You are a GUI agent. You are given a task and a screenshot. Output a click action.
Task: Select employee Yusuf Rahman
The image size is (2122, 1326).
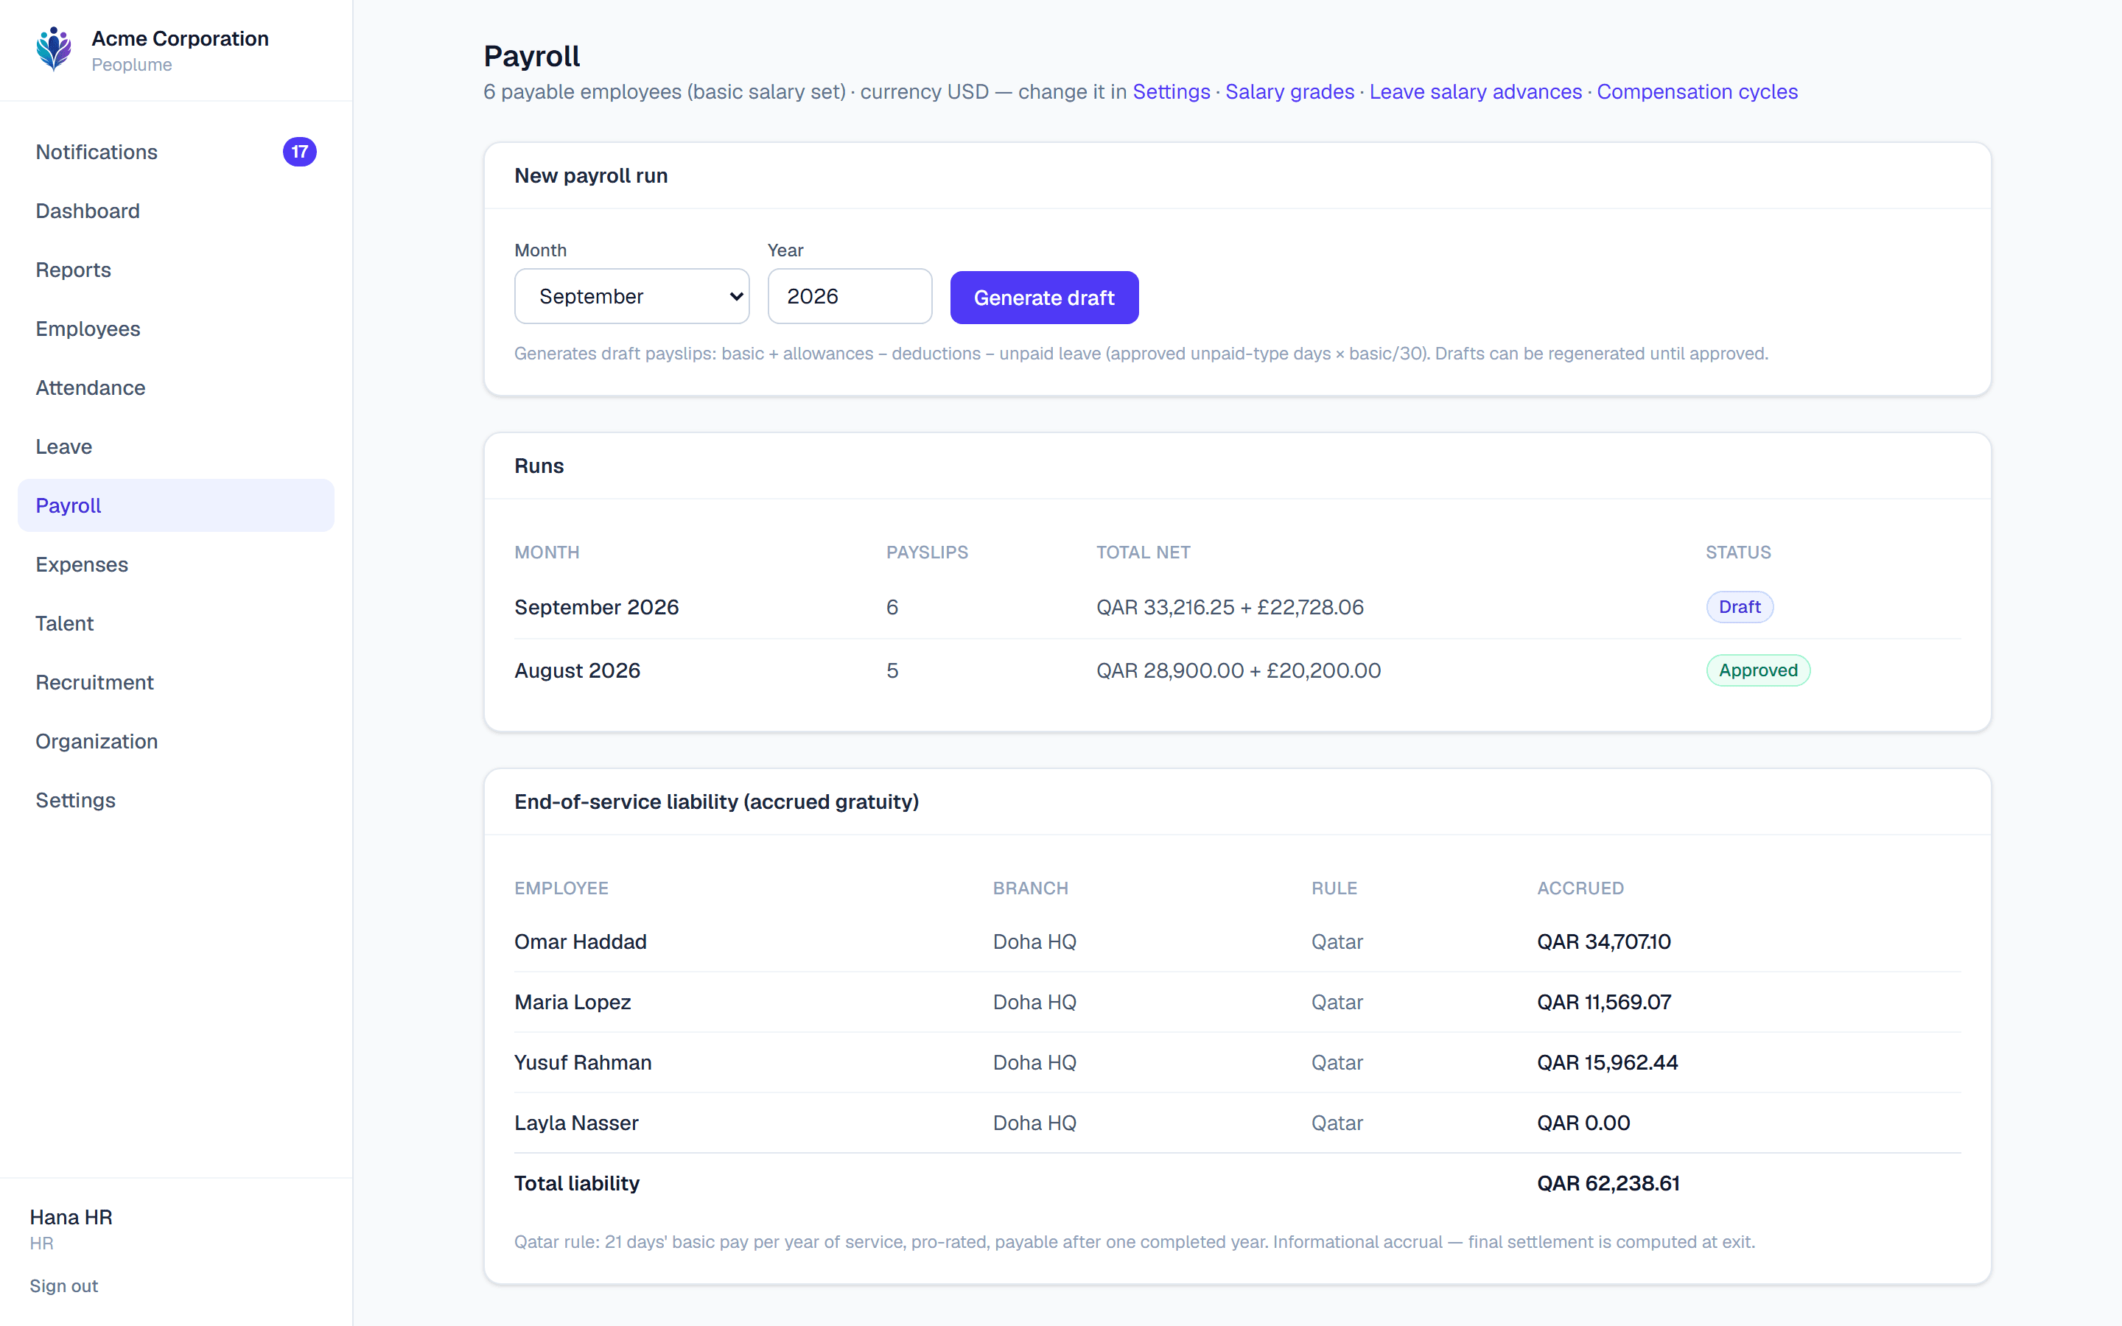pyautogui.click(x=582, y=1062)
